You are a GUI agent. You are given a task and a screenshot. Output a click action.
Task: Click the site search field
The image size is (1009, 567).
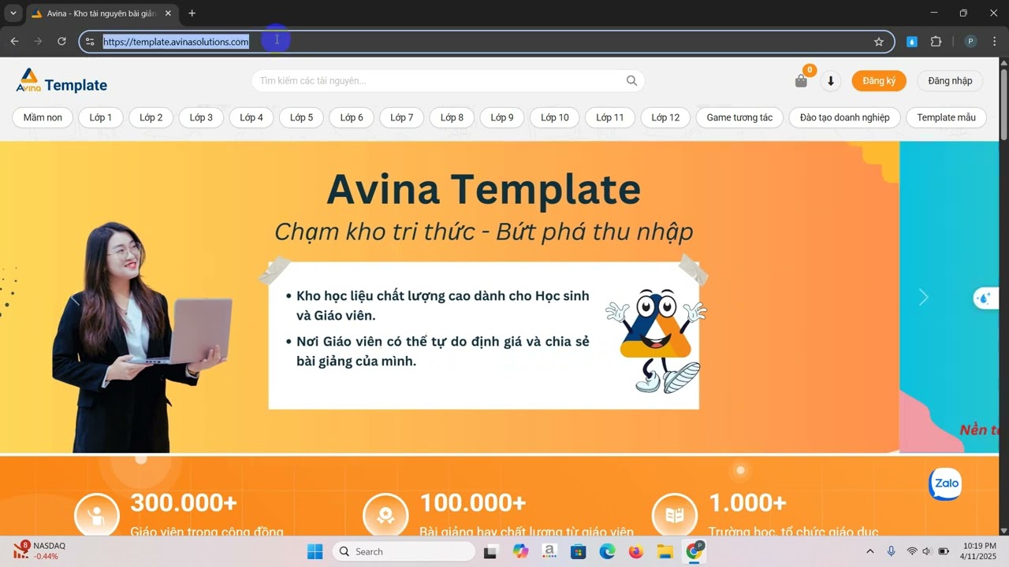pyautogui.click(x=448, y=80)
